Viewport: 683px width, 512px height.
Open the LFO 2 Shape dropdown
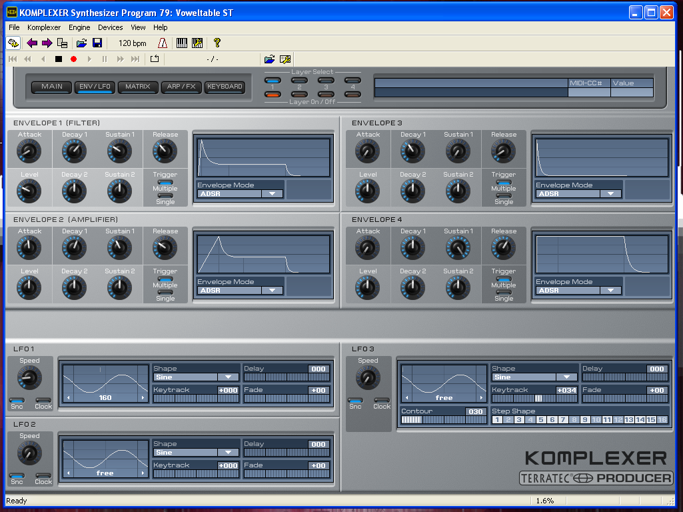point(196,453)
